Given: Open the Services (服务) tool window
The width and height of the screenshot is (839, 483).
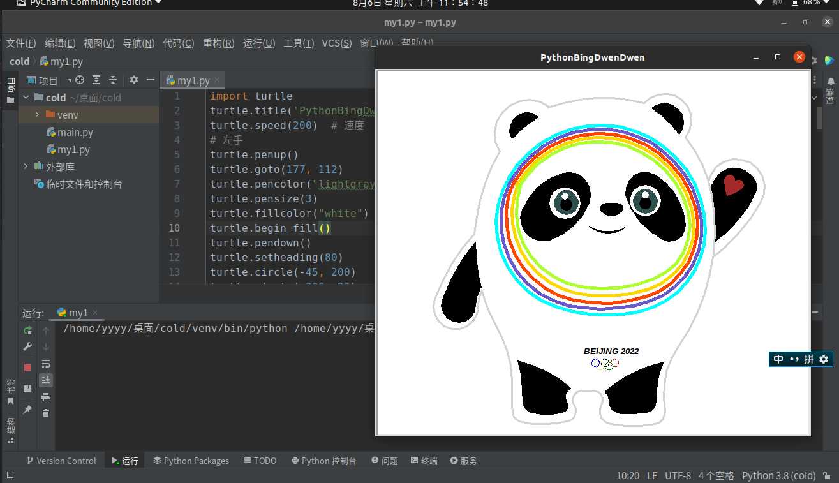Looking at the screenshot, I should 463,461.
